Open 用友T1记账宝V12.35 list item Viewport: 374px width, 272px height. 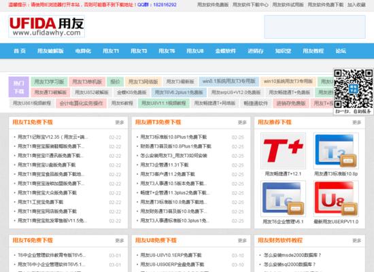point(53,137)
